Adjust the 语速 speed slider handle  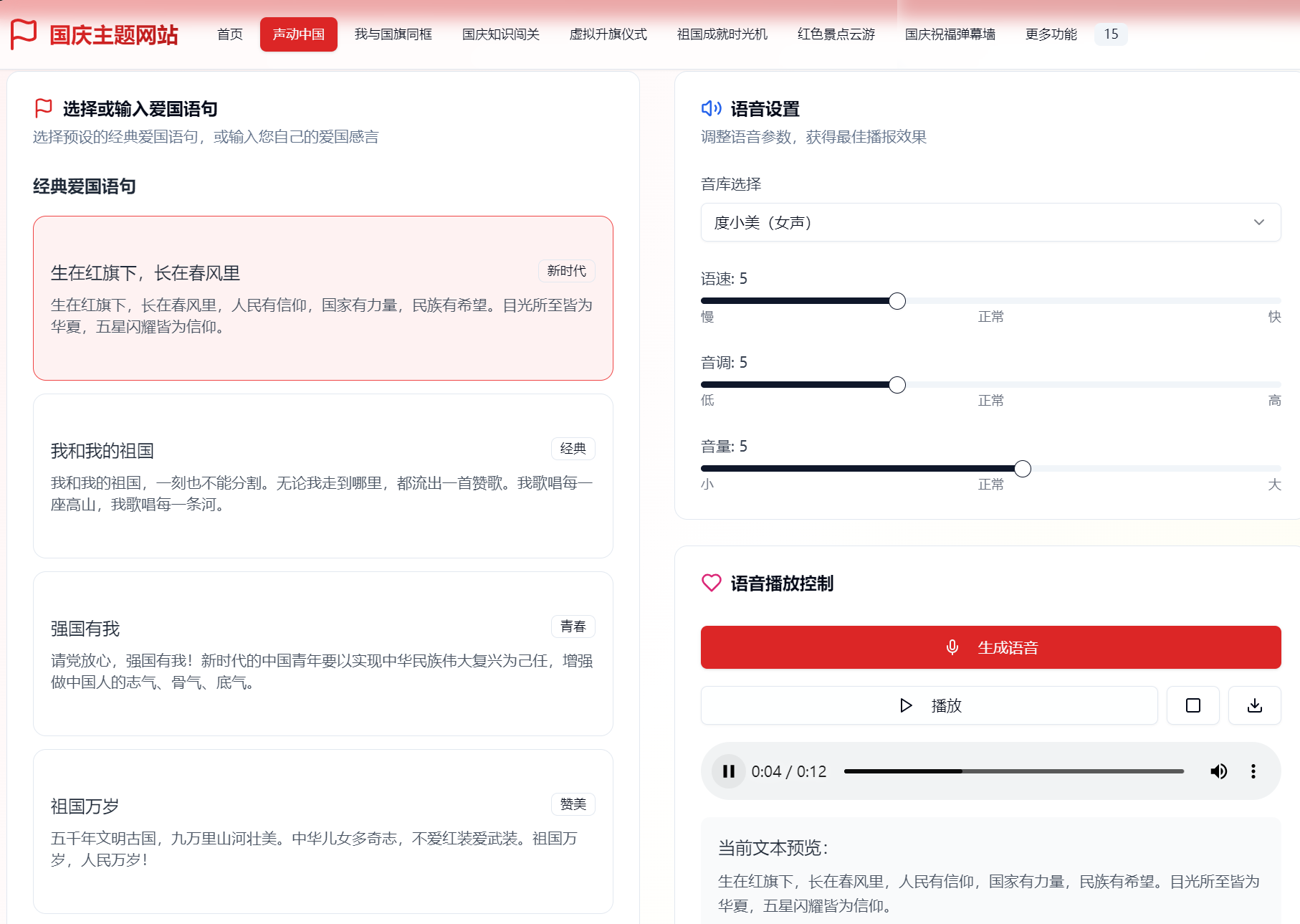pyautogui.click(x=897, y=301)
